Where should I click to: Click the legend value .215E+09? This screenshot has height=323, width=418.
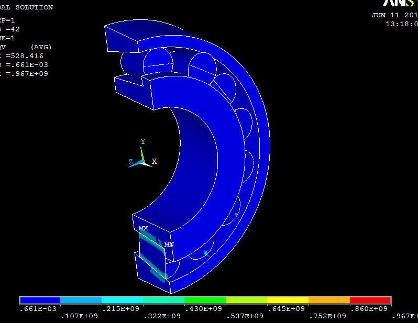(121, 309)
